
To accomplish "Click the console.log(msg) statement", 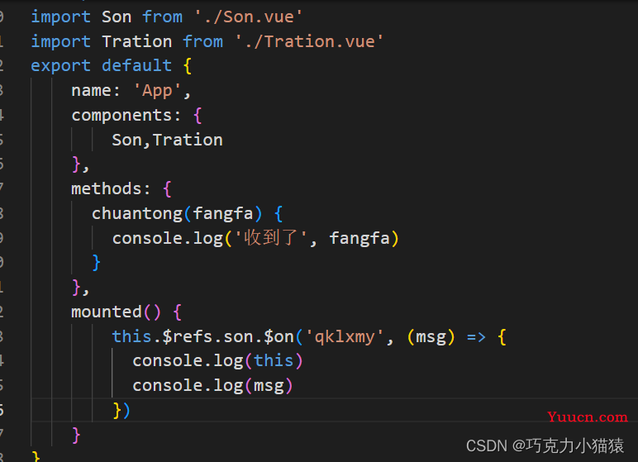I will (212, 385).
